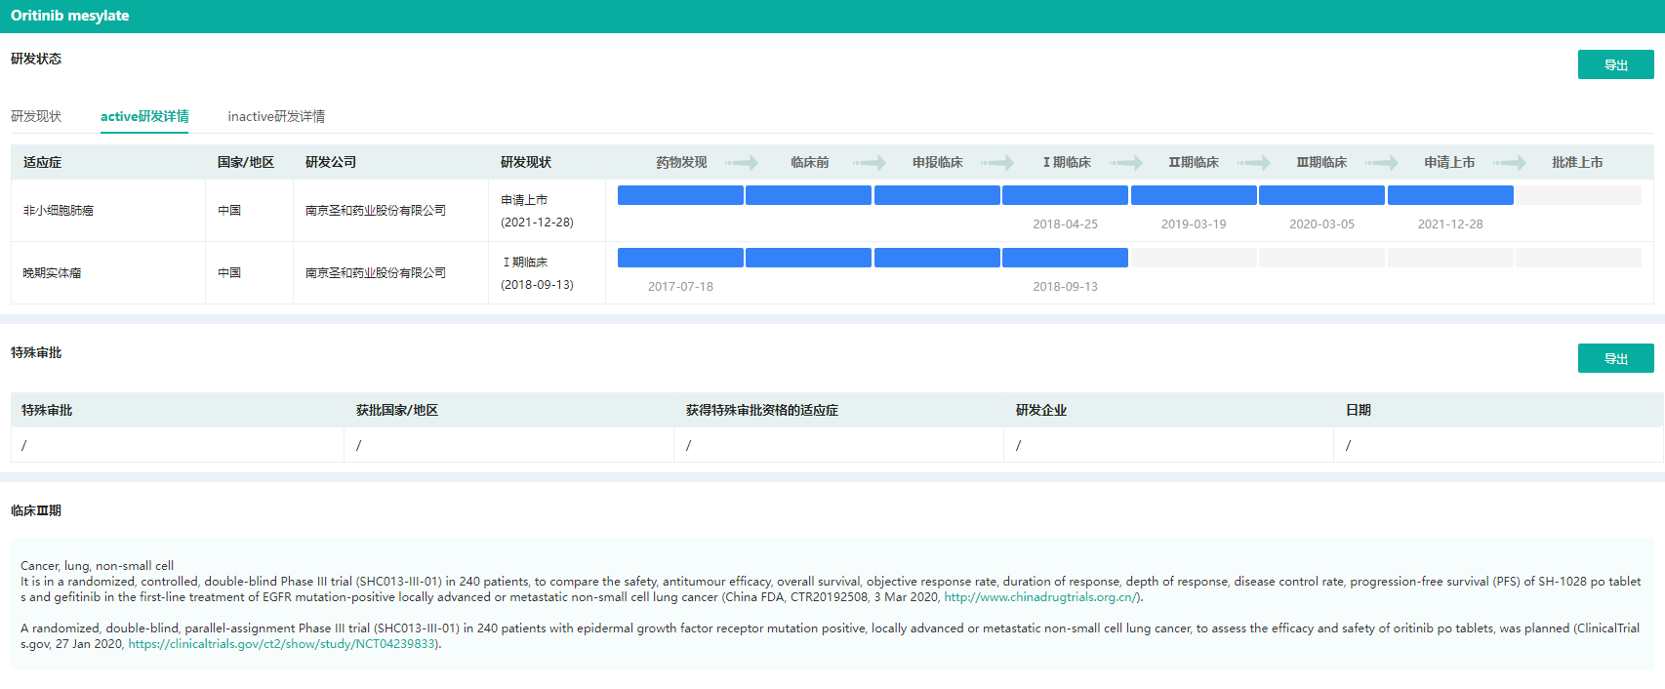Export the 特殊审批 table with 导出 button

point(1615,358)
